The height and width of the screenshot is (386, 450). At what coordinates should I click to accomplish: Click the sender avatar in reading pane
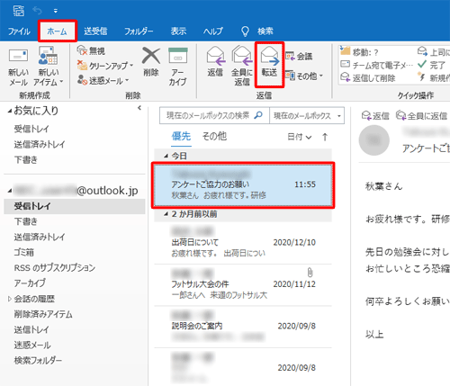point(374,140)
